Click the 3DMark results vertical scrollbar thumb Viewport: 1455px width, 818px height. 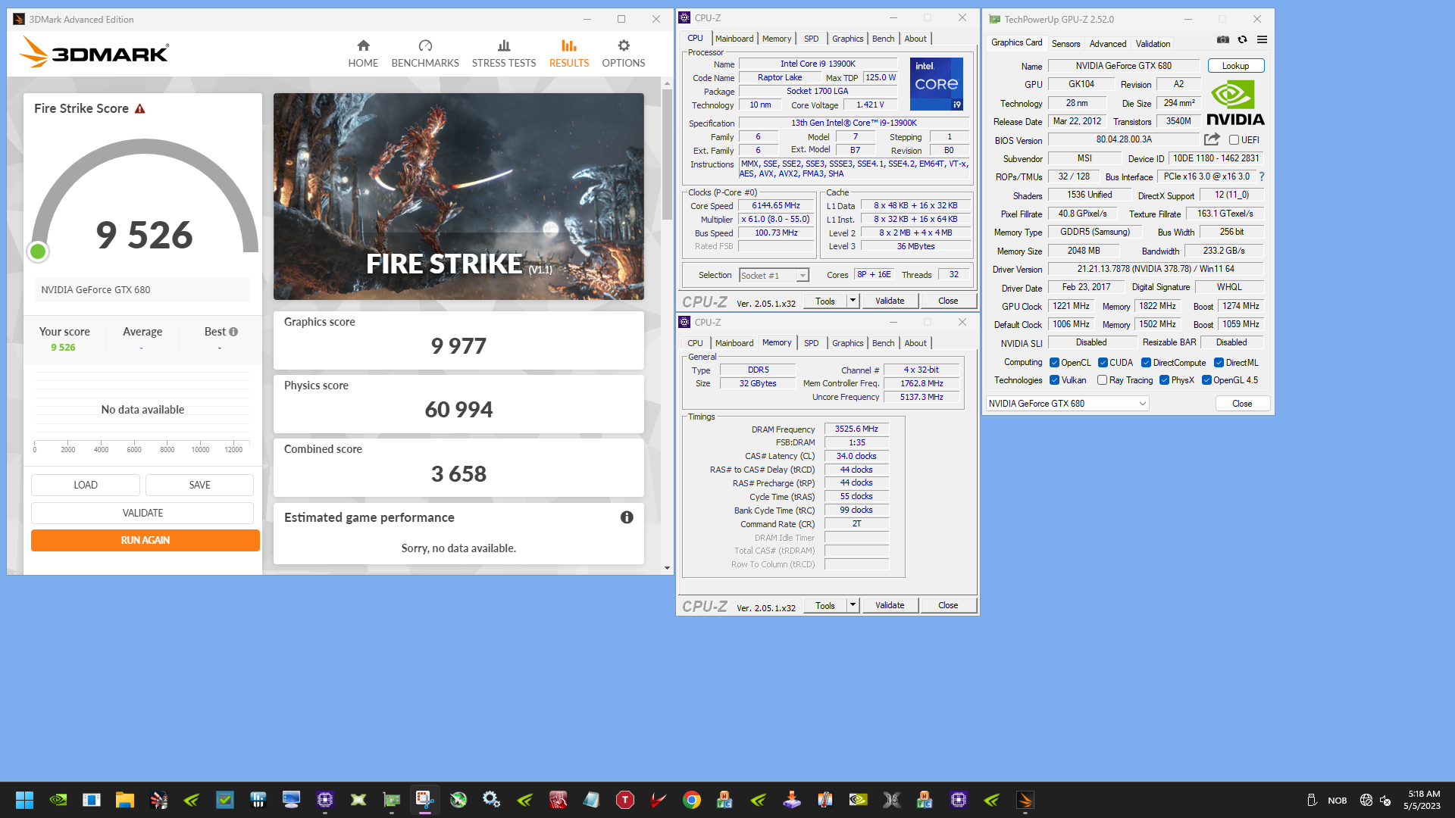[x=667, y=154]
